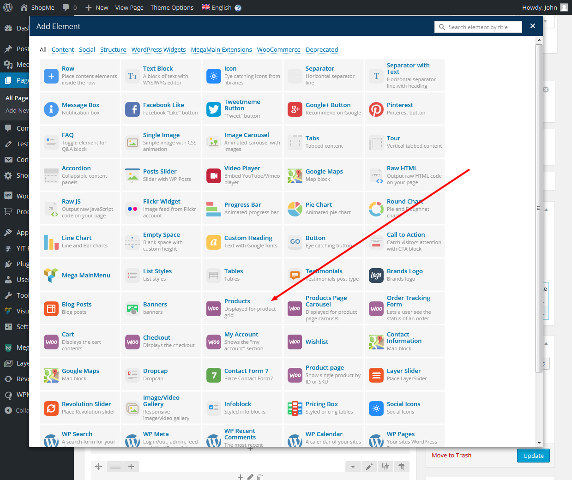572x480 pixels.
Task: Switch to the Social filter tab
Action: pyautogui.click(x=87, y=50)
